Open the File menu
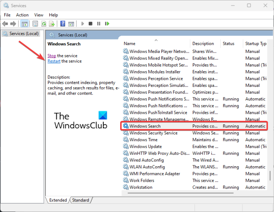 coord(7,15)
